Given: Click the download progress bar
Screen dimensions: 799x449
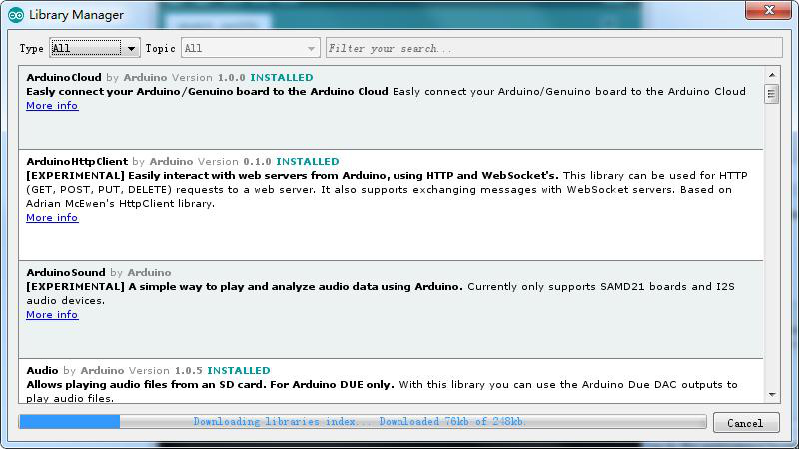Looking at the screenshot, I should tap(363, 421).
